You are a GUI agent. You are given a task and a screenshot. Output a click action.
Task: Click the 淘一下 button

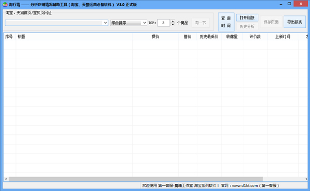[200, 23]
